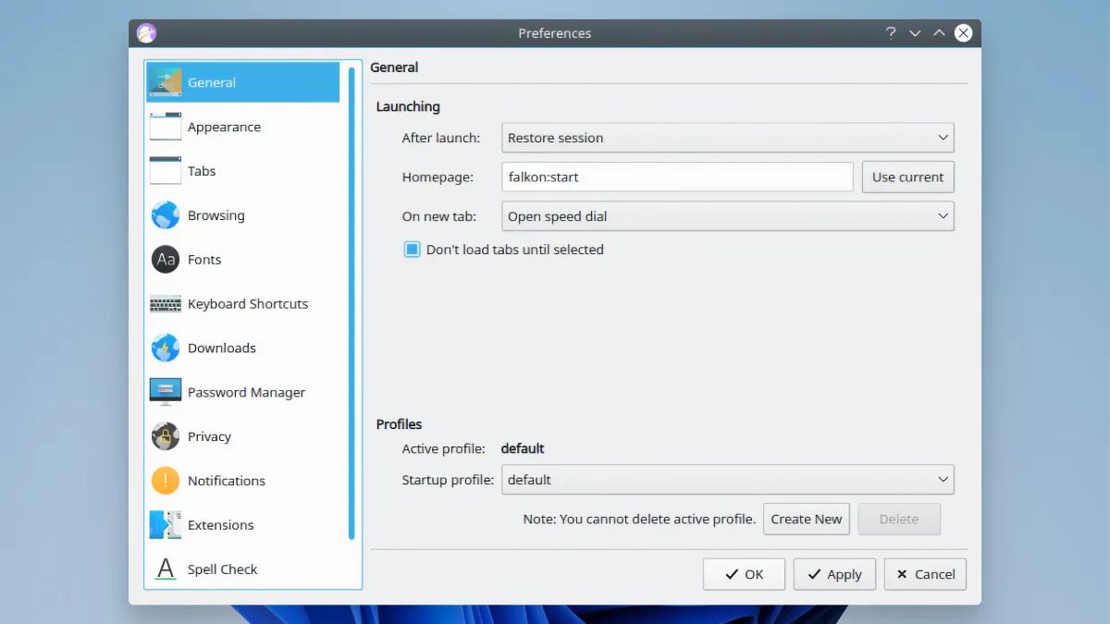Click the "Startup profile:" label
Screen dimensions: 1110x624
pos(448,480)
